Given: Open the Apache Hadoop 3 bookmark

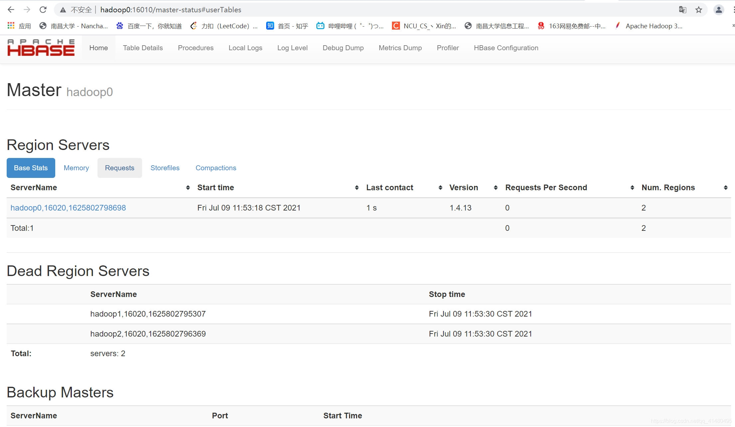Looking at the screenshot, I should tap(649, 26).
